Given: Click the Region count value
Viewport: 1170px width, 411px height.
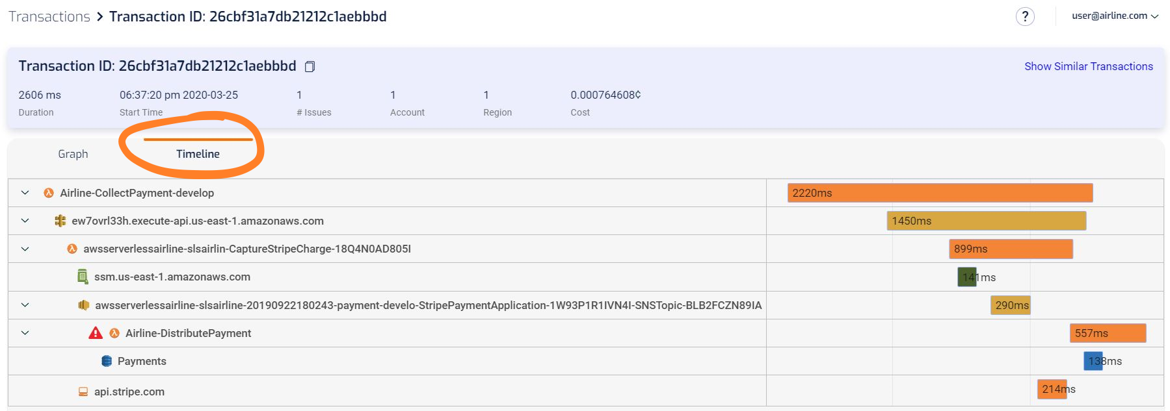Looking at the screenshot, I should [x=486, y=95].
